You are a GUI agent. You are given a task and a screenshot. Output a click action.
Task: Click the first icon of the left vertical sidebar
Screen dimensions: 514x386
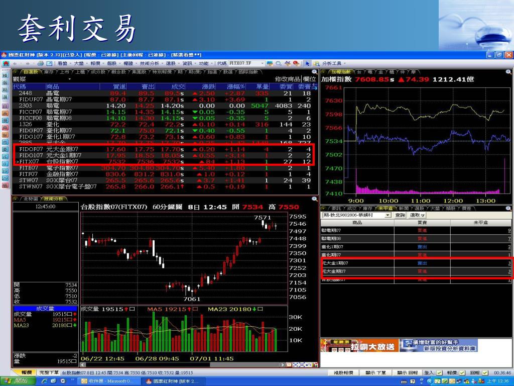tap(5, 75)
